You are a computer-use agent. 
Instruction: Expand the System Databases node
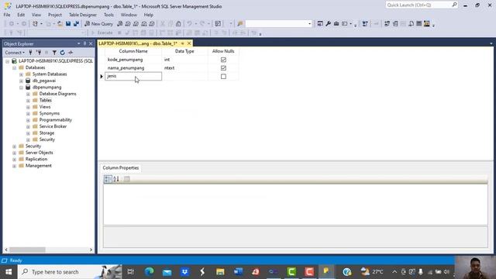coord(21,74)
